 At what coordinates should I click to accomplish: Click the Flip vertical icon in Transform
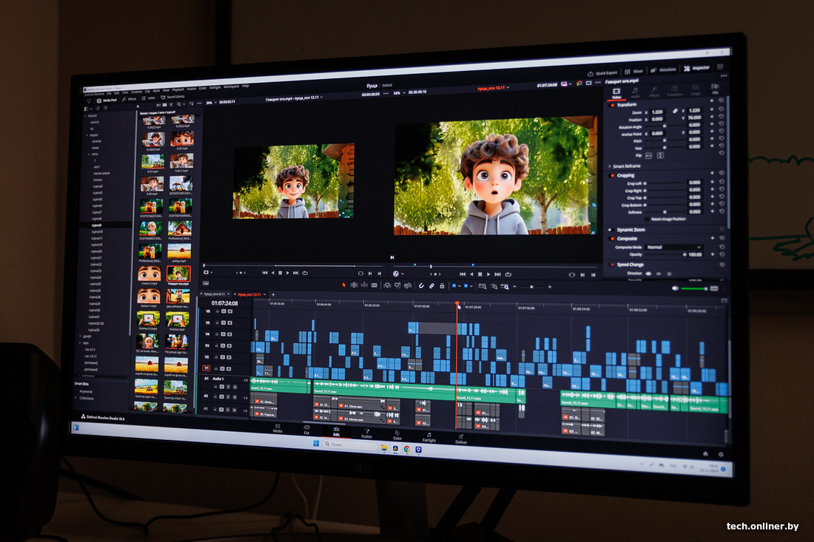(660, 155)
